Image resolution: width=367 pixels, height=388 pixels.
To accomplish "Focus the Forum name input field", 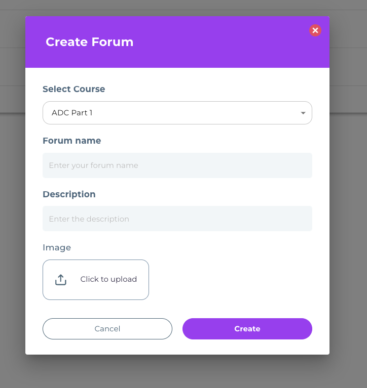I will 177,165.
